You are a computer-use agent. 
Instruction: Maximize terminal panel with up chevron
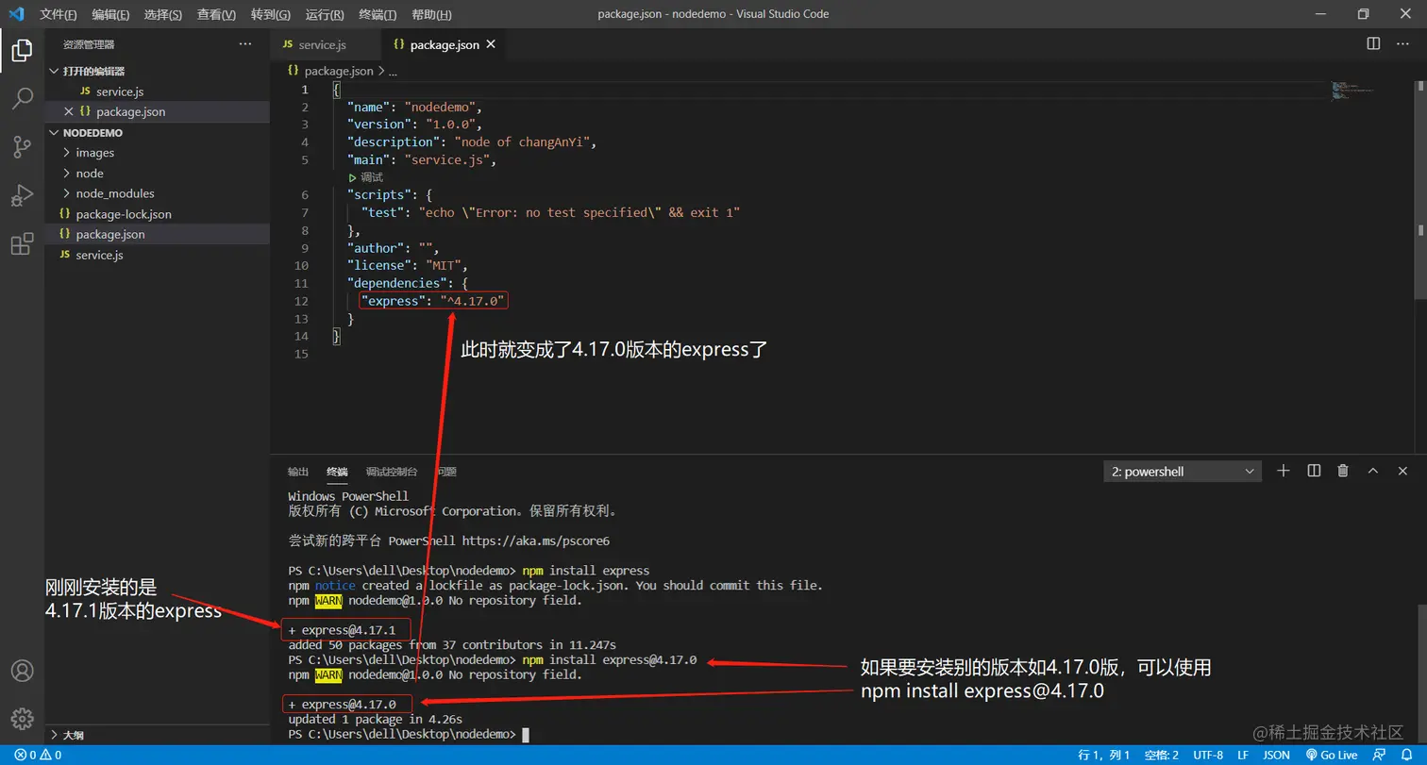1373,471
